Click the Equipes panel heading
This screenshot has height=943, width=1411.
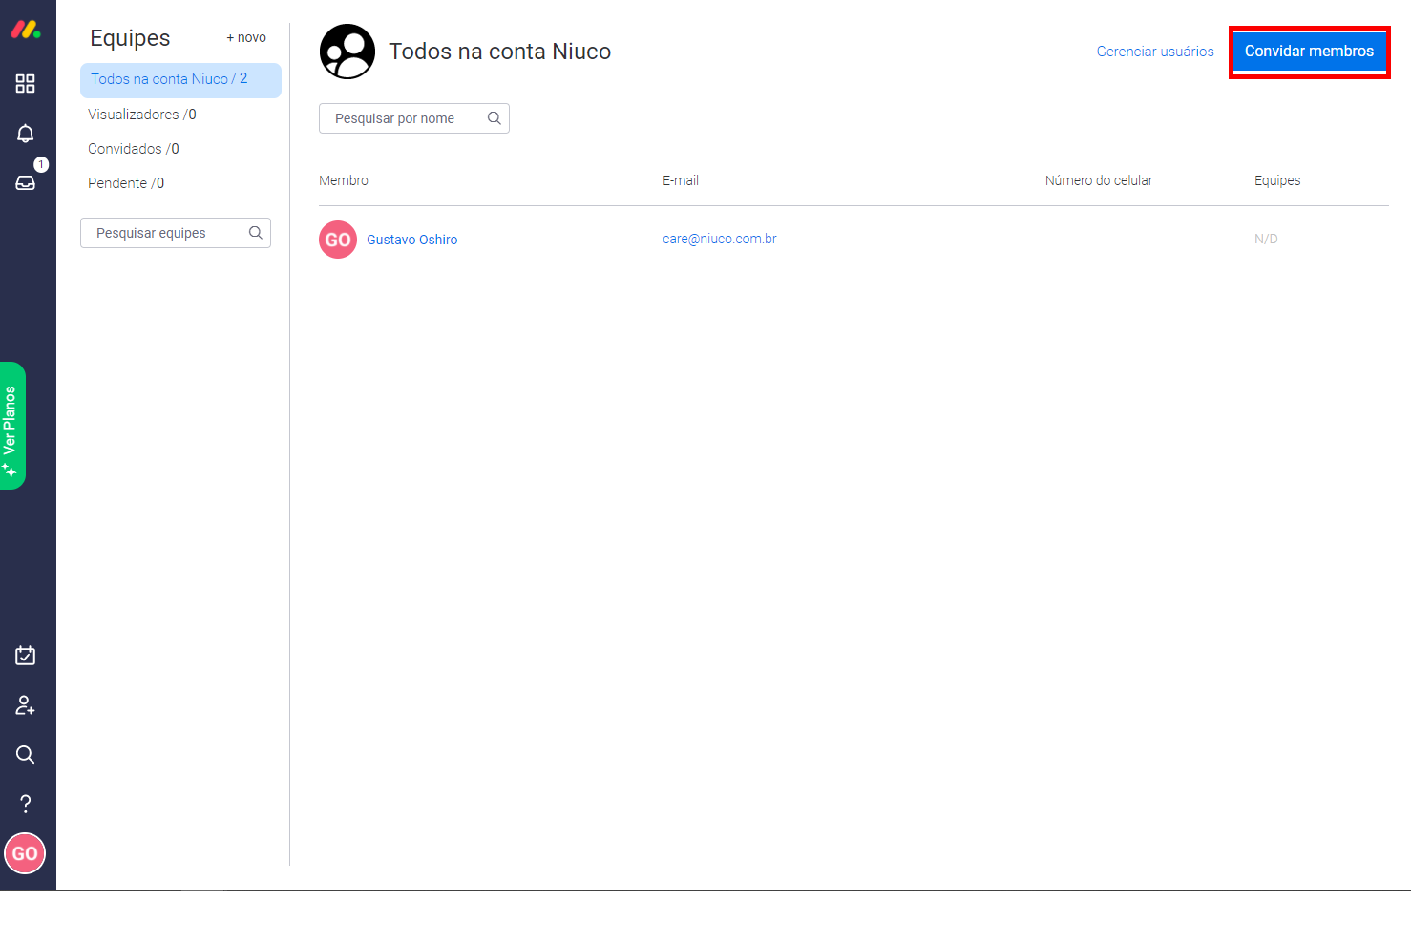click(x=130, y=38)
